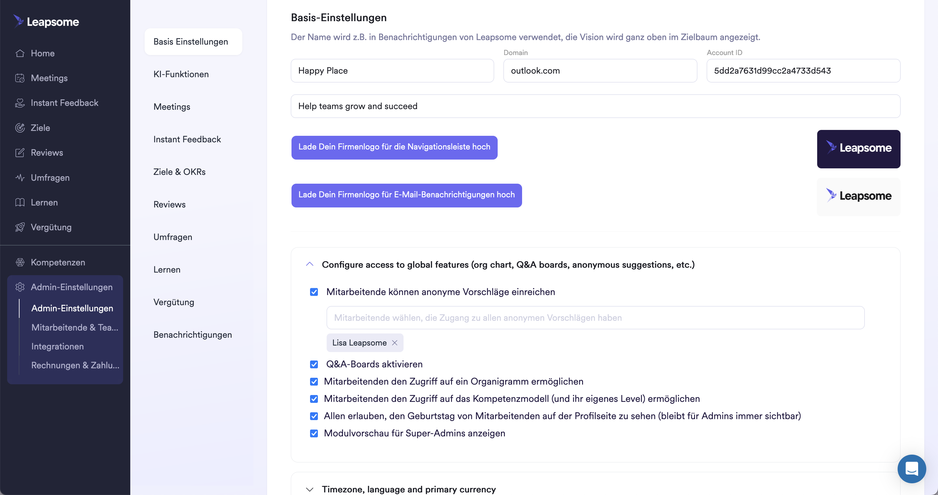Image resolution: width=938 pixels, height=495 pixels.
Task: Go to Instant Feedback in the sidebar
Action: pos(64,103)
